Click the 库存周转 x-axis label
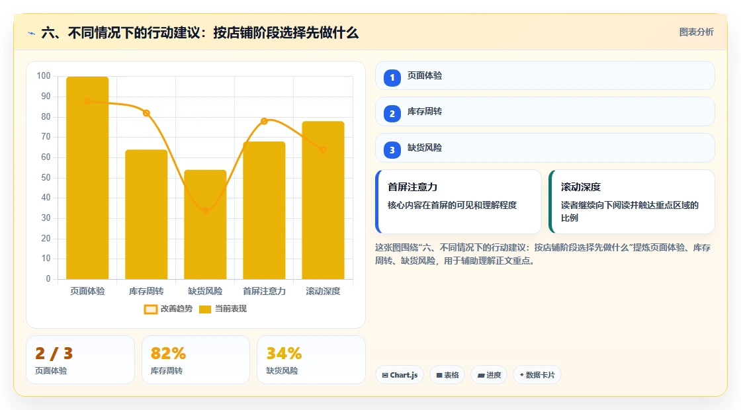 point(146,292)
